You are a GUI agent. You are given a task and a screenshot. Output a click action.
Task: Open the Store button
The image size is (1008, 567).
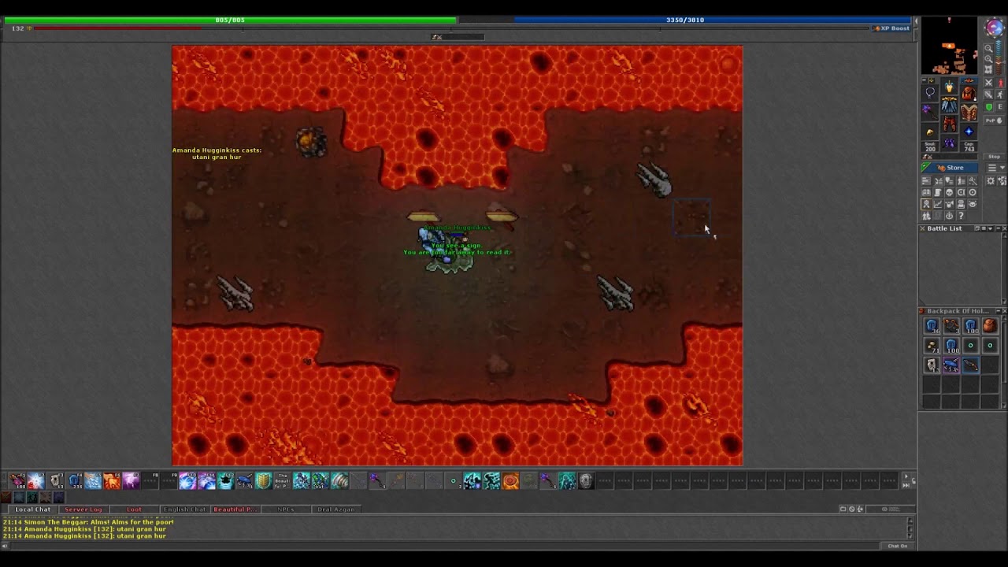click(x=951, y=168)
